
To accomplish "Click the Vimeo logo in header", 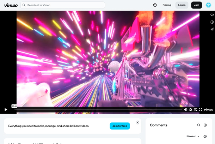I will (x=11, y=5).
